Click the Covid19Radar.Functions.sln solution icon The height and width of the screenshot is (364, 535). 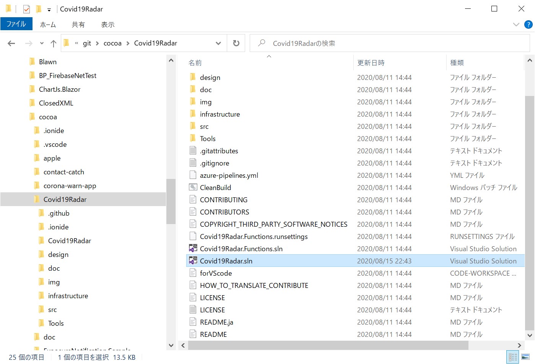pyautogui.click(x=193, y=249)
